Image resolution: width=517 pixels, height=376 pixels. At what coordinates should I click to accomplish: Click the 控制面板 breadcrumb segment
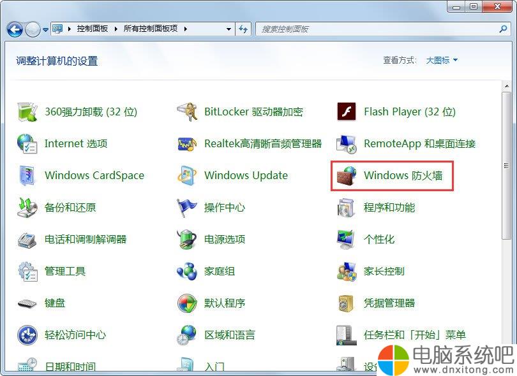[x=93, y=29]
